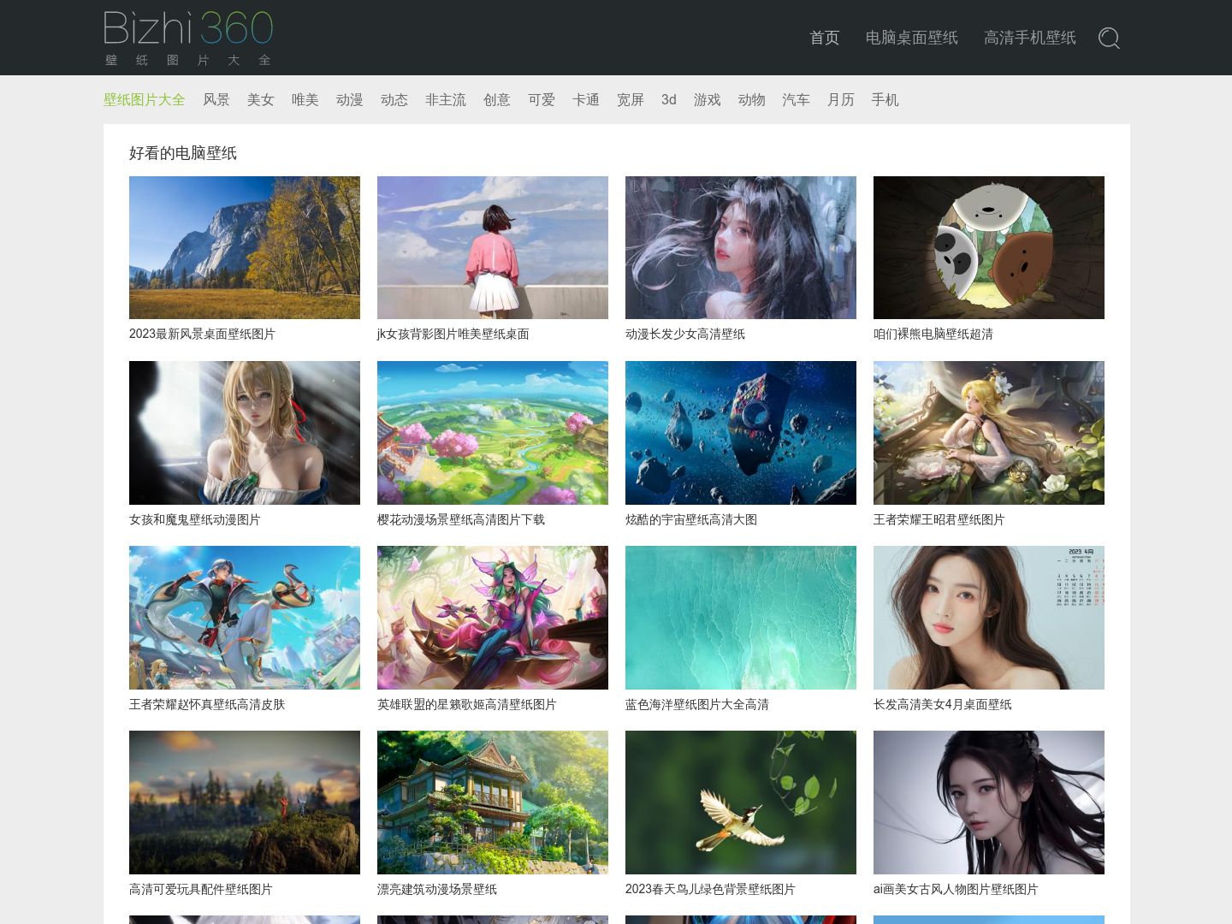Open the long-haired anime girl thumbnail
Image resolution: width=1232 pixels, height=924 pixels.
click(741, 247)
